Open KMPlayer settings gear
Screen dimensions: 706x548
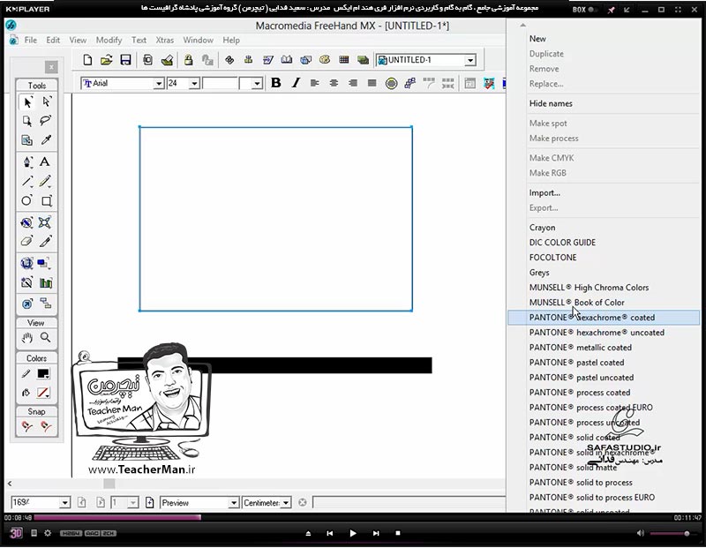48,533
